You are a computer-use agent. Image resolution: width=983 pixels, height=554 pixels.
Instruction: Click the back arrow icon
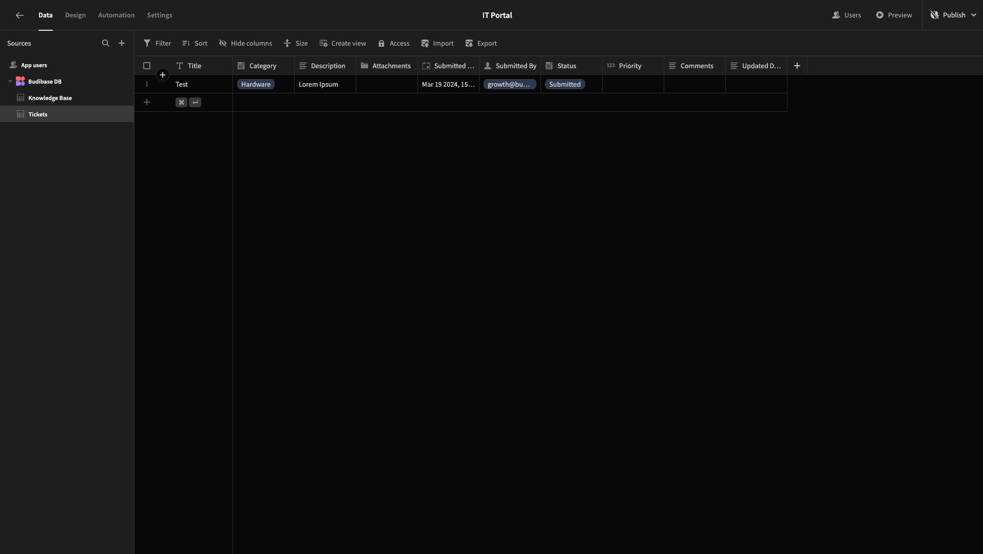point(20,15)
